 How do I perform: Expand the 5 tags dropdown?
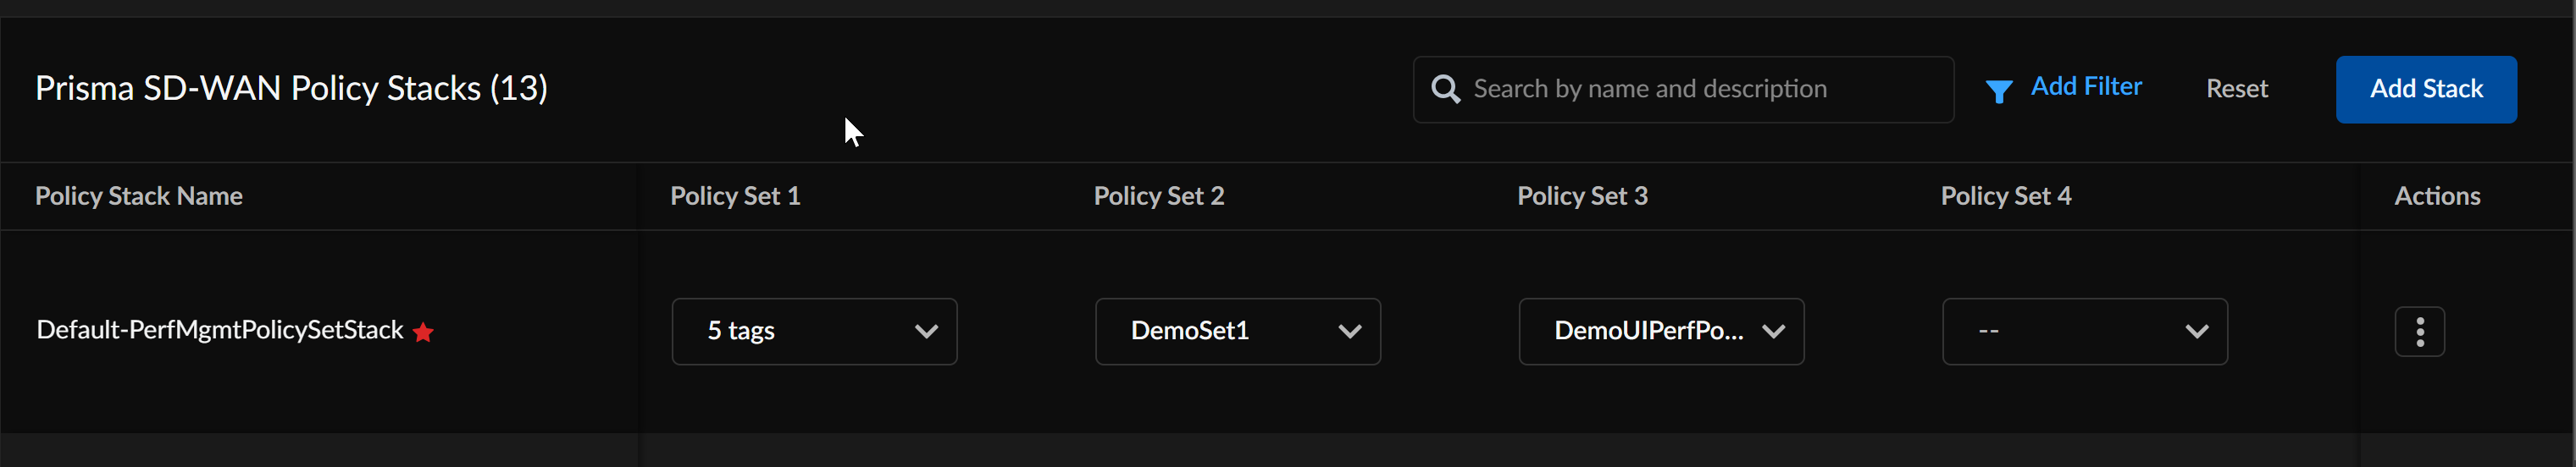pyautogui.click(x=800, y=332)
